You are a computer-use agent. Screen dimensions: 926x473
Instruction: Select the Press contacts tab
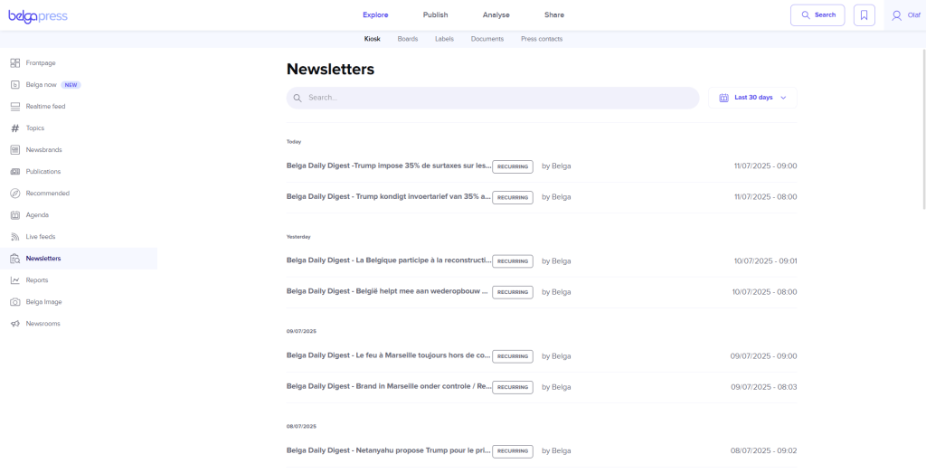tap(541, 39)
